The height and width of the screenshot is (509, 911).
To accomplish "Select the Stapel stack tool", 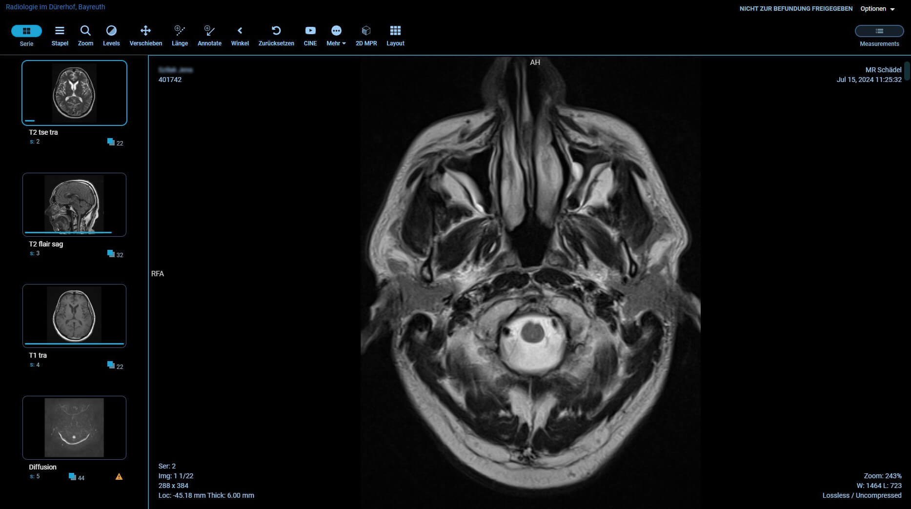I will click(60, 36).
